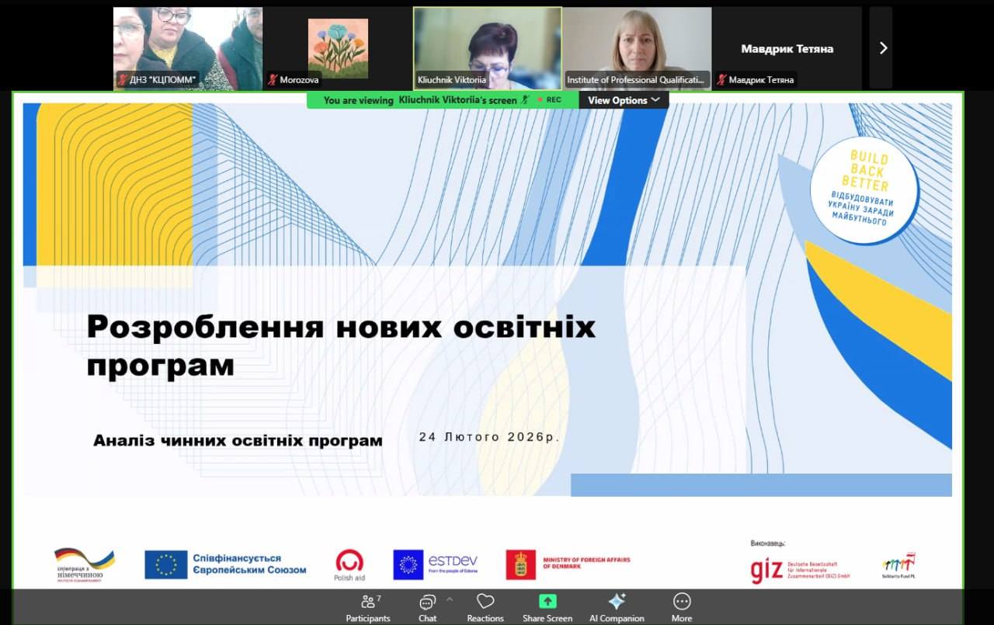994x625 pixels.
Task: Click the presenter mute icon in the green banner
Action: pos(525,100)
